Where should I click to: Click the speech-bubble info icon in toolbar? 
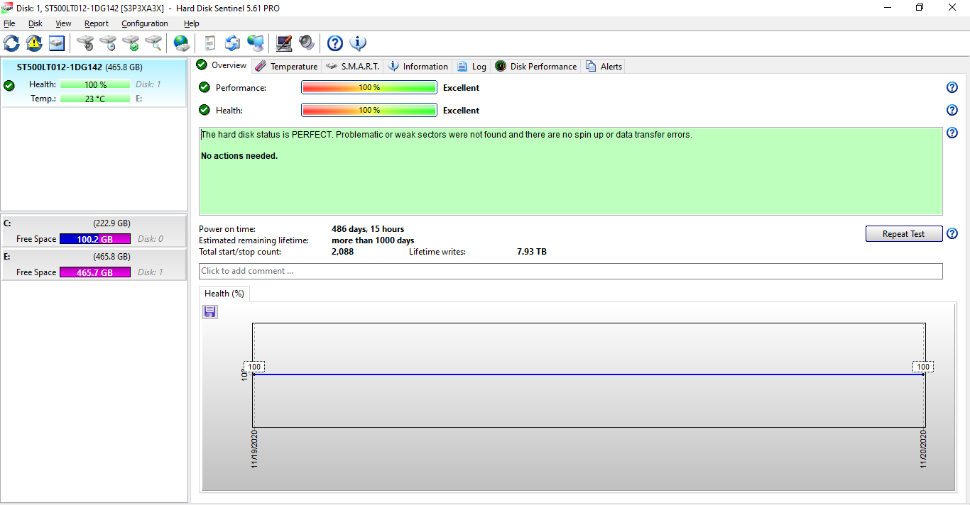point(358,43)
